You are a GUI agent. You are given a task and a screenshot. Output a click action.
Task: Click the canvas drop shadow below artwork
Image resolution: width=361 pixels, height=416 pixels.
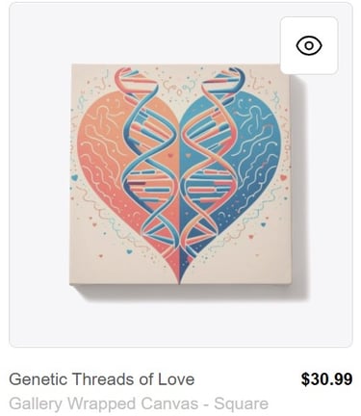pos(190,292)
